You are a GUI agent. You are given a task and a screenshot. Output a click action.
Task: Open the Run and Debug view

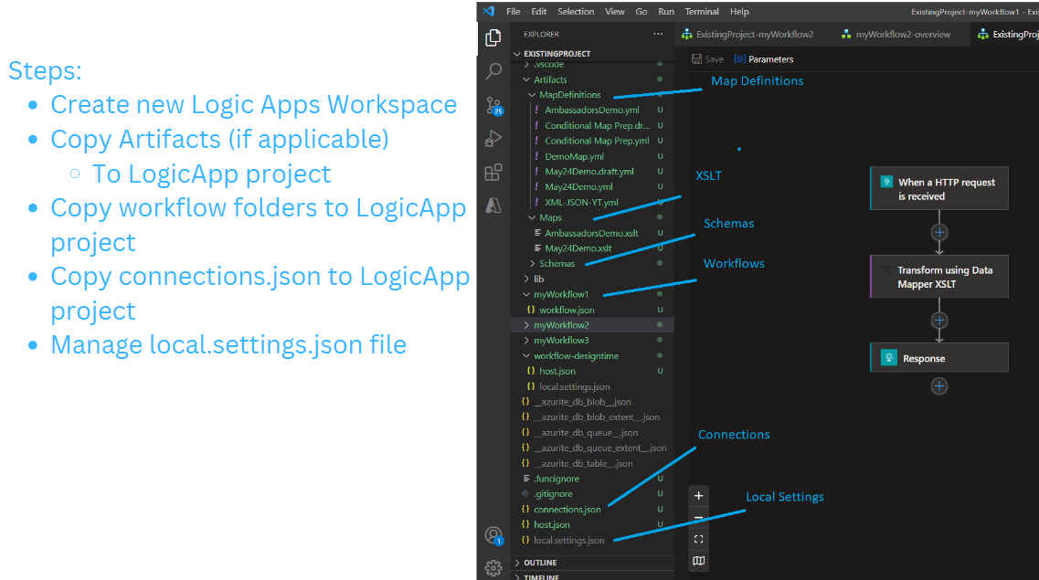pyautogui.click(x=493, y=139)
